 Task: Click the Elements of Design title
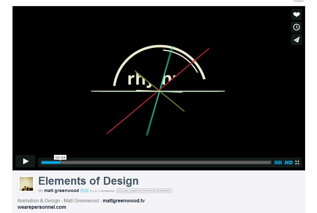pos(88,181)
